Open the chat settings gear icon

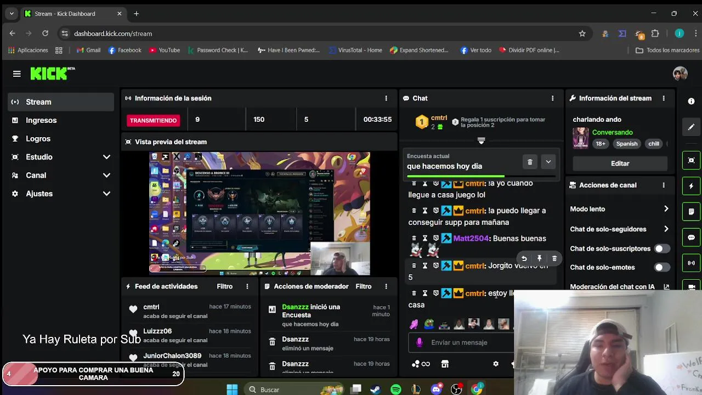tap(496, 364)
